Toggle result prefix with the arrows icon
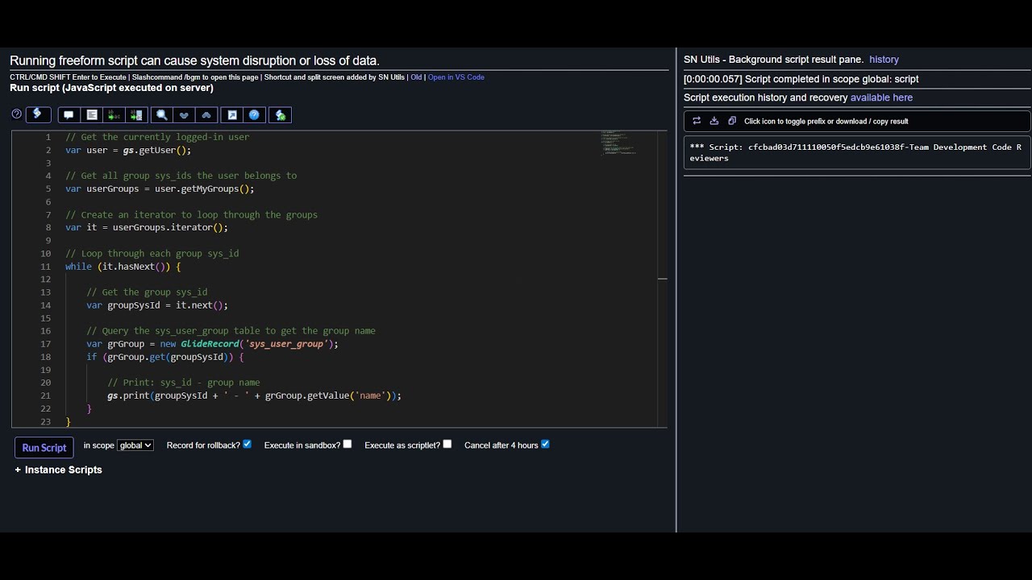This screenshot has width=1032, height=580. [697, 121]
